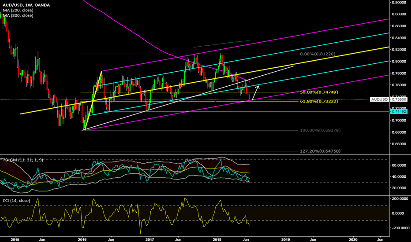Click the 0.00%(0.81220) Fibonacci level label

tap(318, 54)
